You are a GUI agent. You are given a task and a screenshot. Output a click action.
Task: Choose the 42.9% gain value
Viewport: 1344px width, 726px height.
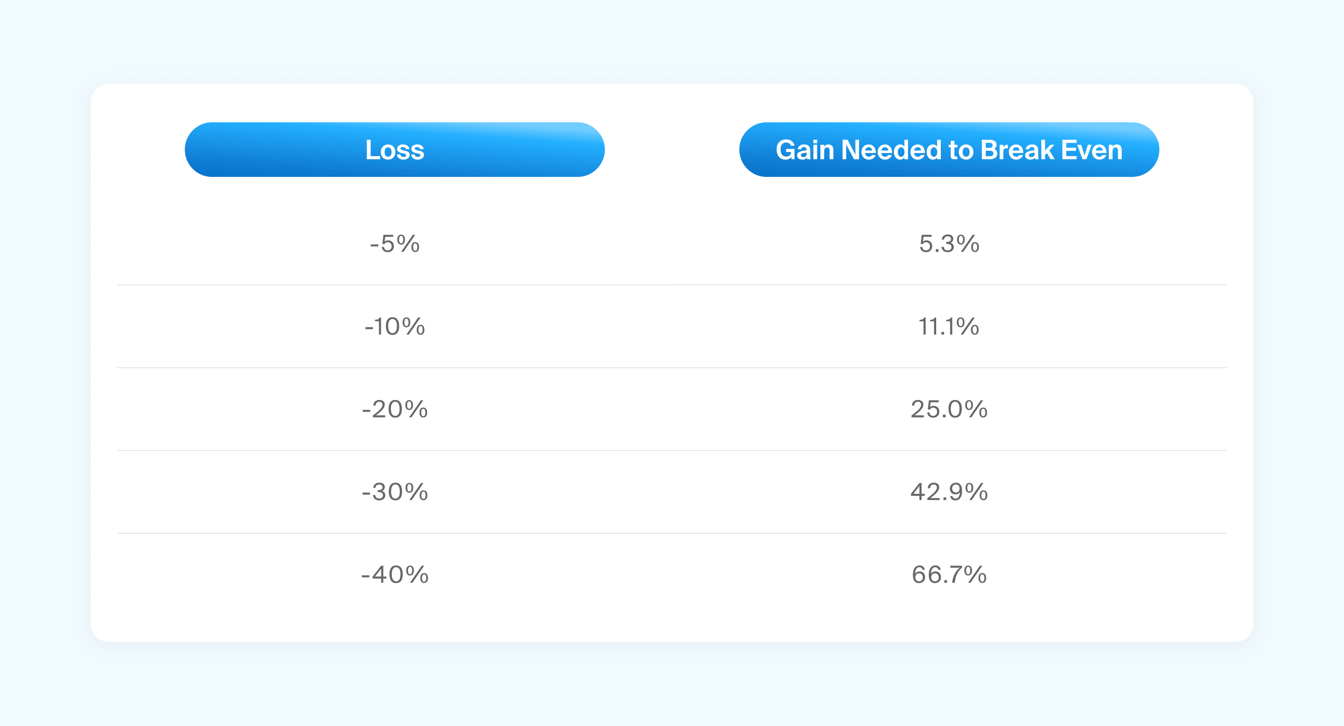click(x=949, y=492)
